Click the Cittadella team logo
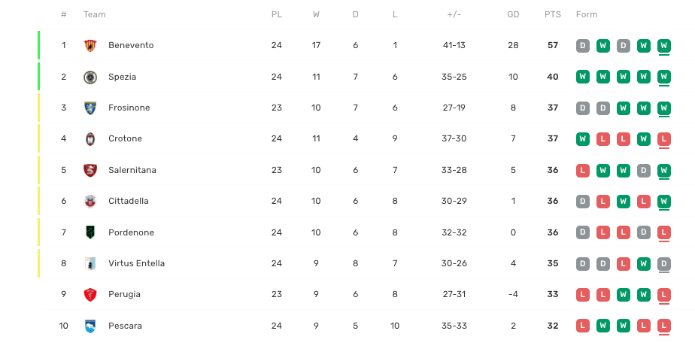 click(90, 201)
